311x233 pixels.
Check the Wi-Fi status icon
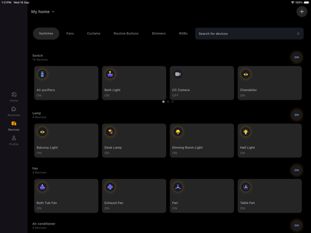(x=292, y=2)
